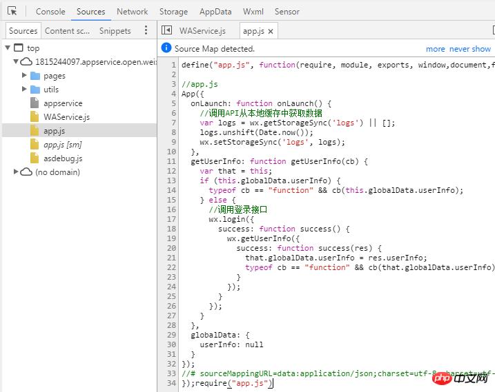495x392 pixels.
Task: Click the Source Map info icon
Action: [x=166, y=48]
